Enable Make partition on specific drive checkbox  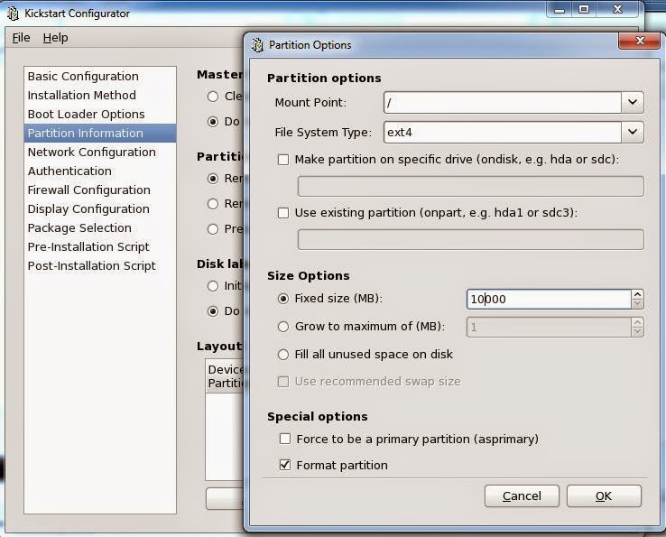(283, 160)
